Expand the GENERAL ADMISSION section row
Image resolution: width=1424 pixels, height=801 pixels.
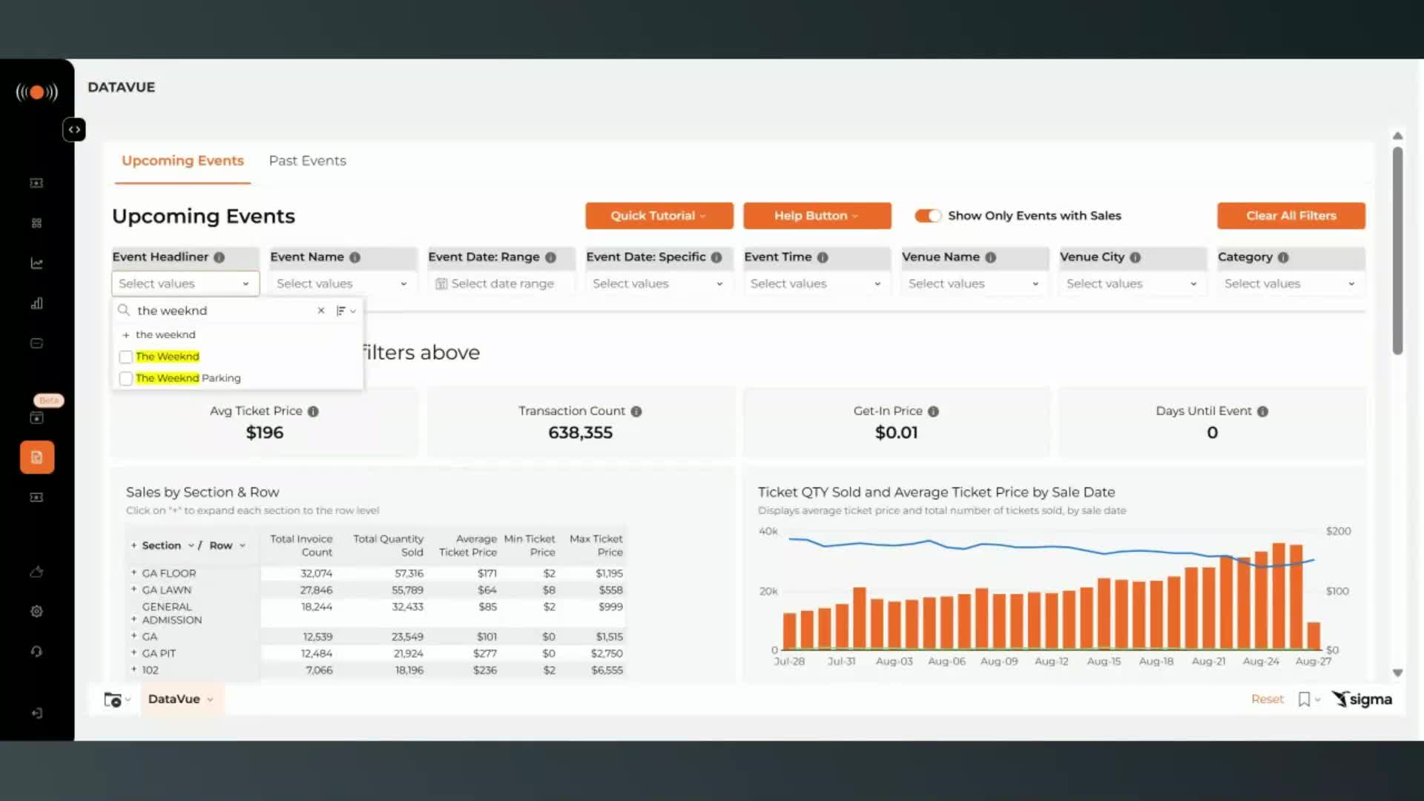(x=133, y=619)
